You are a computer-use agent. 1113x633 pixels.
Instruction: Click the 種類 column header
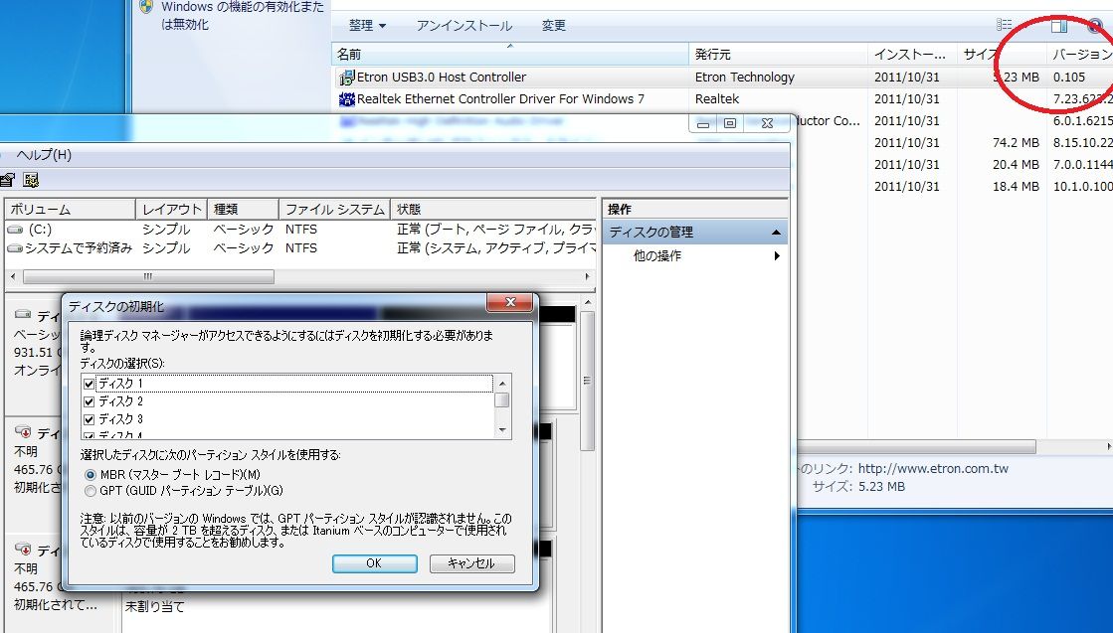click(243, 209)
